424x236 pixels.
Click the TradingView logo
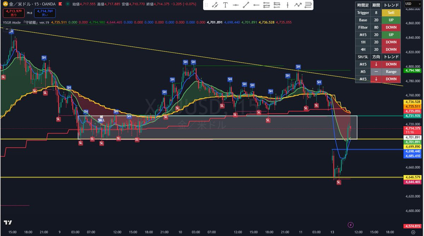click(8, 222)
